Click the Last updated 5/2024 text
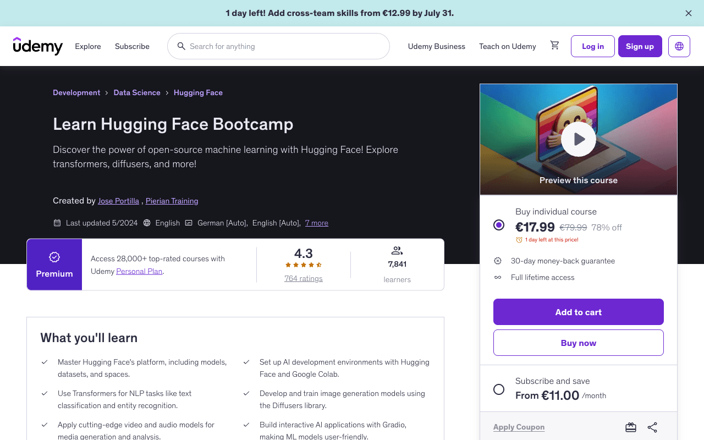 click(x=102, y=223)
